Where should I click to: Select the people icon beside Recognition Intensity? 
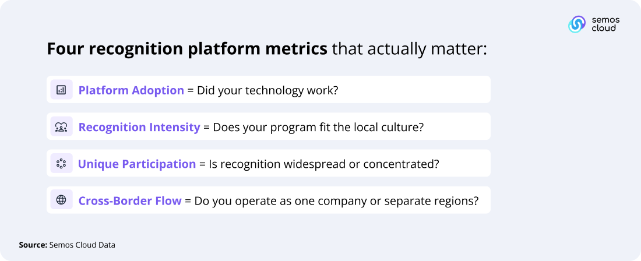pos(61,126)
